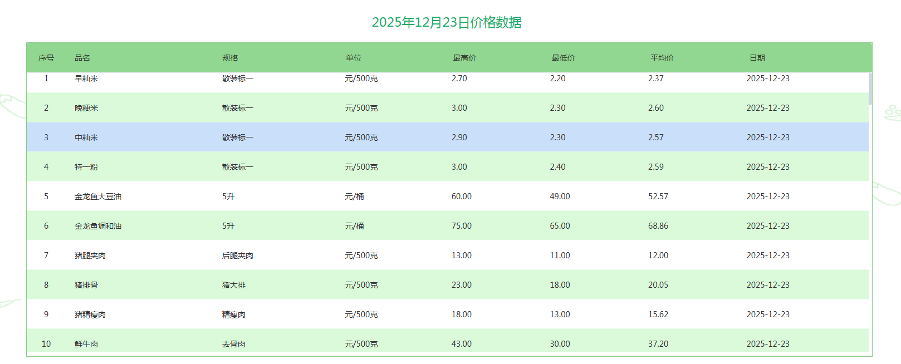Click the 平均价 column header
This screenshot has width=901, height=364.
[662, 58]
